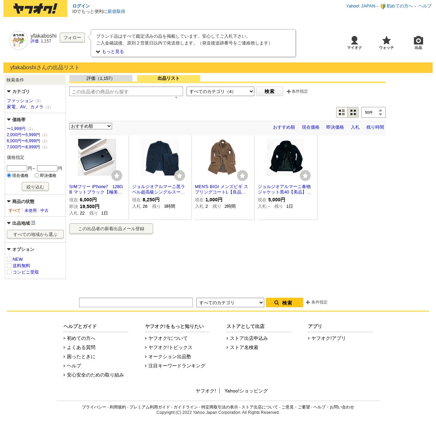This screenshot has height=422, width=436.
Task: Sort by 現在価格 column link
Action: pyautogui.click(x=311, y=127)
